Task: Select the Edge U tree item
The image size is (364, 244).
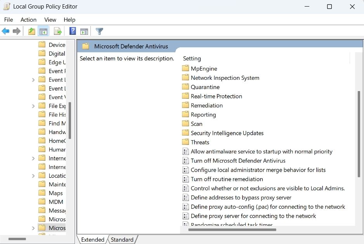Action: click(57, 62)
